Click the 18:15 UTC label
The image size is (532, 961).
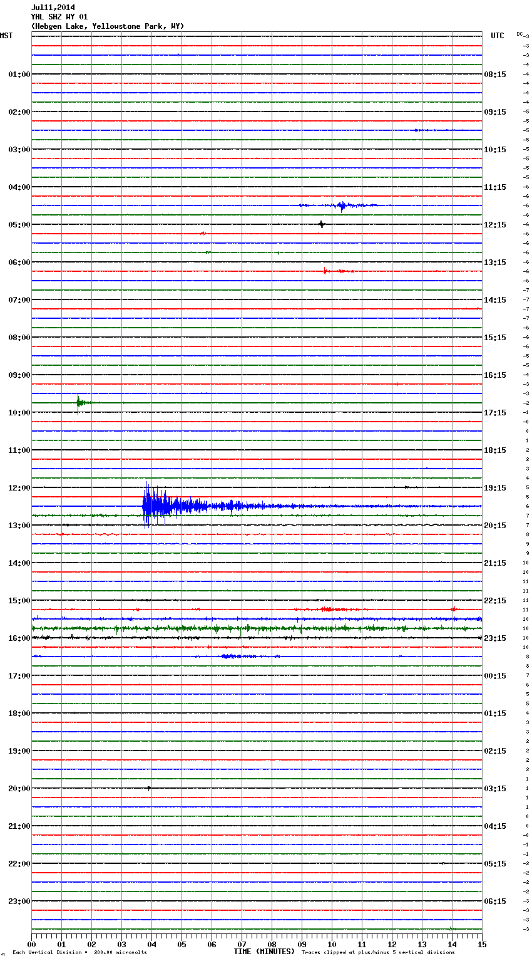click(495, 450)
